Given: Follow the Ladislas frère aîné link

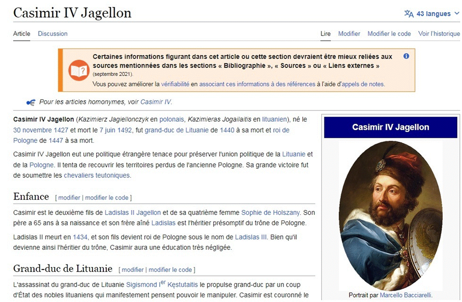Looking at the screenshot, I should tap(163, 223).
